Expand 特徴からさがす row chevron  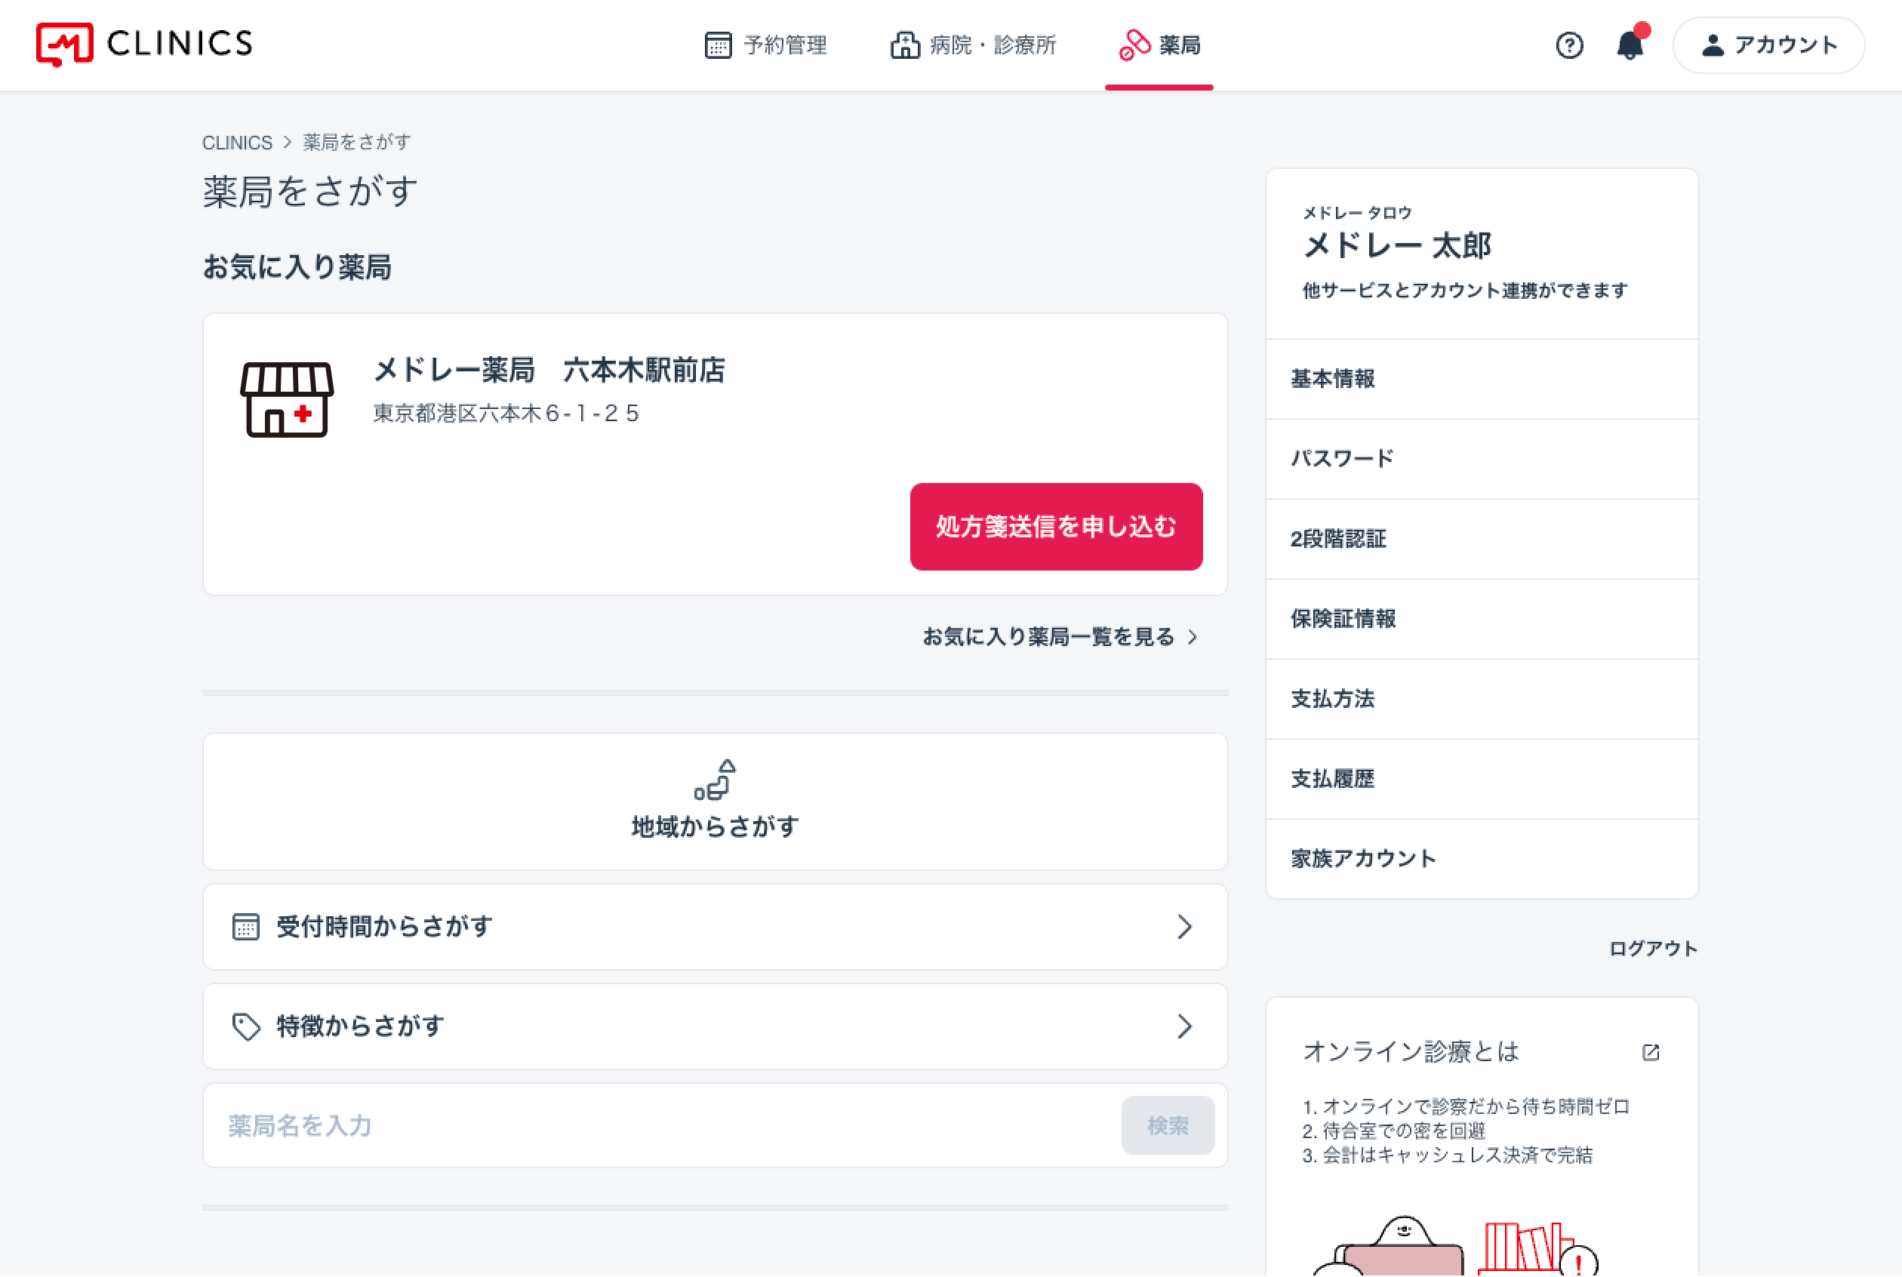1185,1026
